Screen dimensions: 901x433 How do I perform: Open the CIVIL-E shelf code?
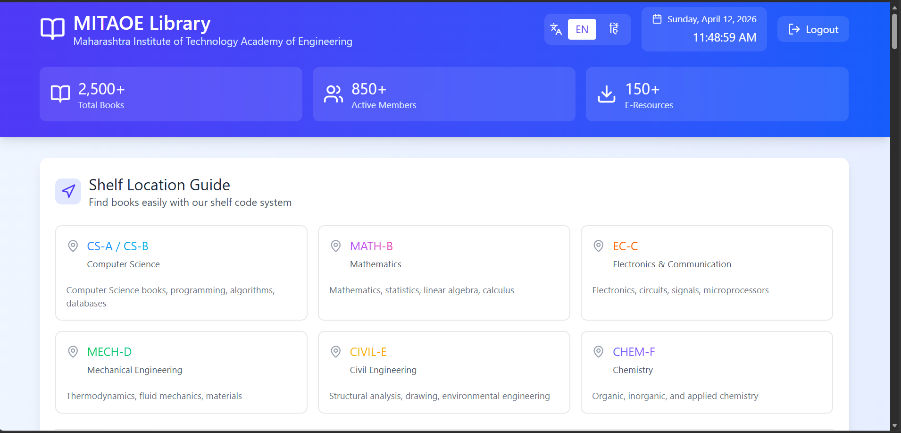pyautogui.click(x=368, y=352)
